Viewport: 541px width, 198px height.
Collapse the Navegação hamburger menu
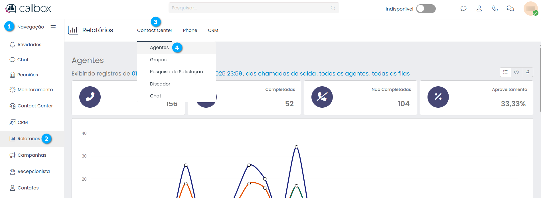tap(53, 27)
